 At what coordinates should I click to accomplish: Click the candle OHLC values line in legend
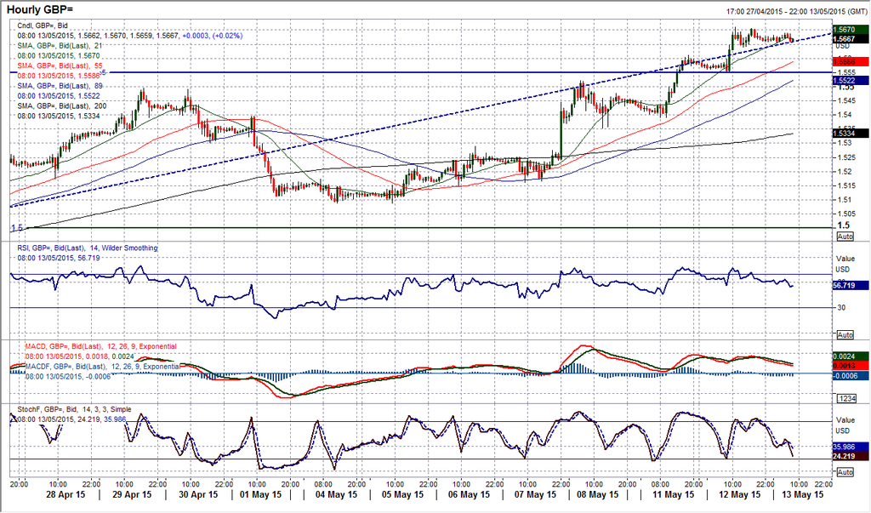click(129, 36)
